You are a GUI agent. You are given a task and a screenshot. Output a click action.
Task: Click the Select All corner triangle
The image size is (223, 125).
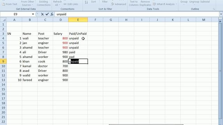[x=4, y=20]
